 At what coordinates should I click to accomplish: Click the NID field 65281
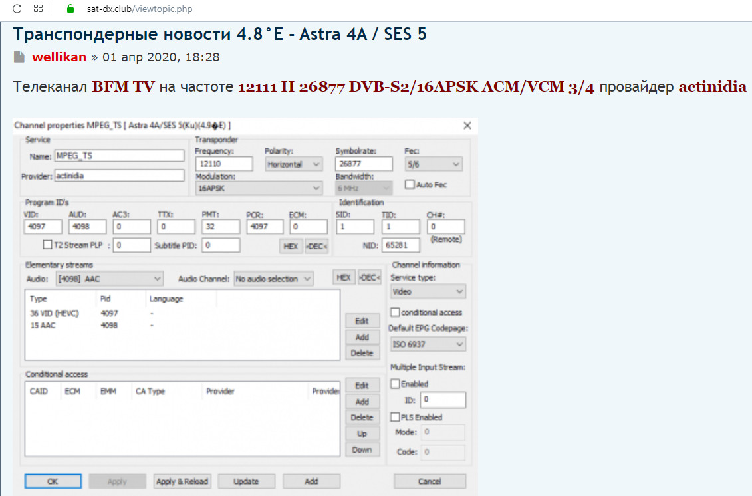401,245
